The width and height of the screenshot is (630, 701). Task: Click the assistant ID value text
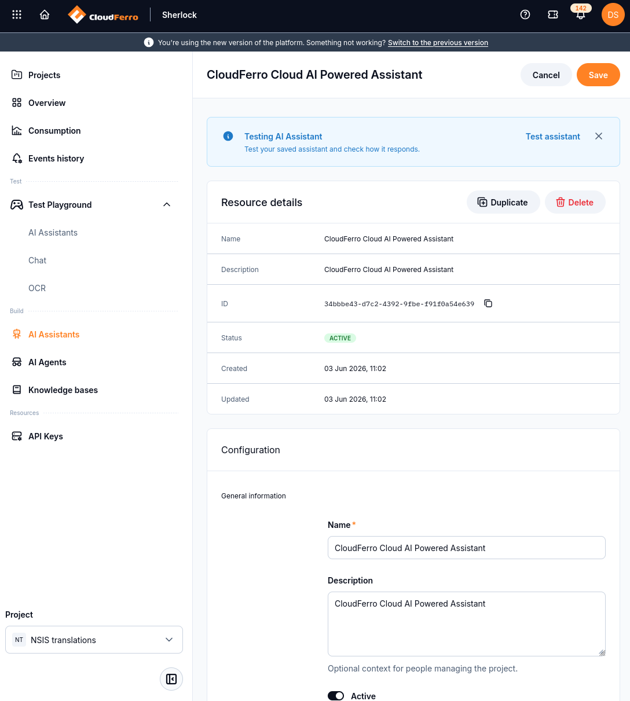(x=399, y=303)
